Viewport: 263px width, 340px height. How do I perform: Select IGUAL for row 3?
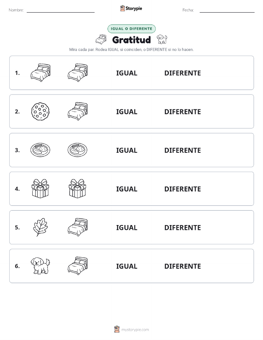(x=127, y=150)
